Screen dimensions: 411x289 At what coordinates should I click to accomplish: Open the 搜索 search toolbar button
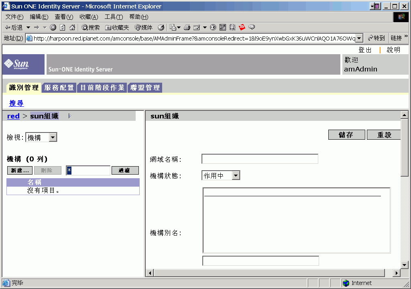90,27
